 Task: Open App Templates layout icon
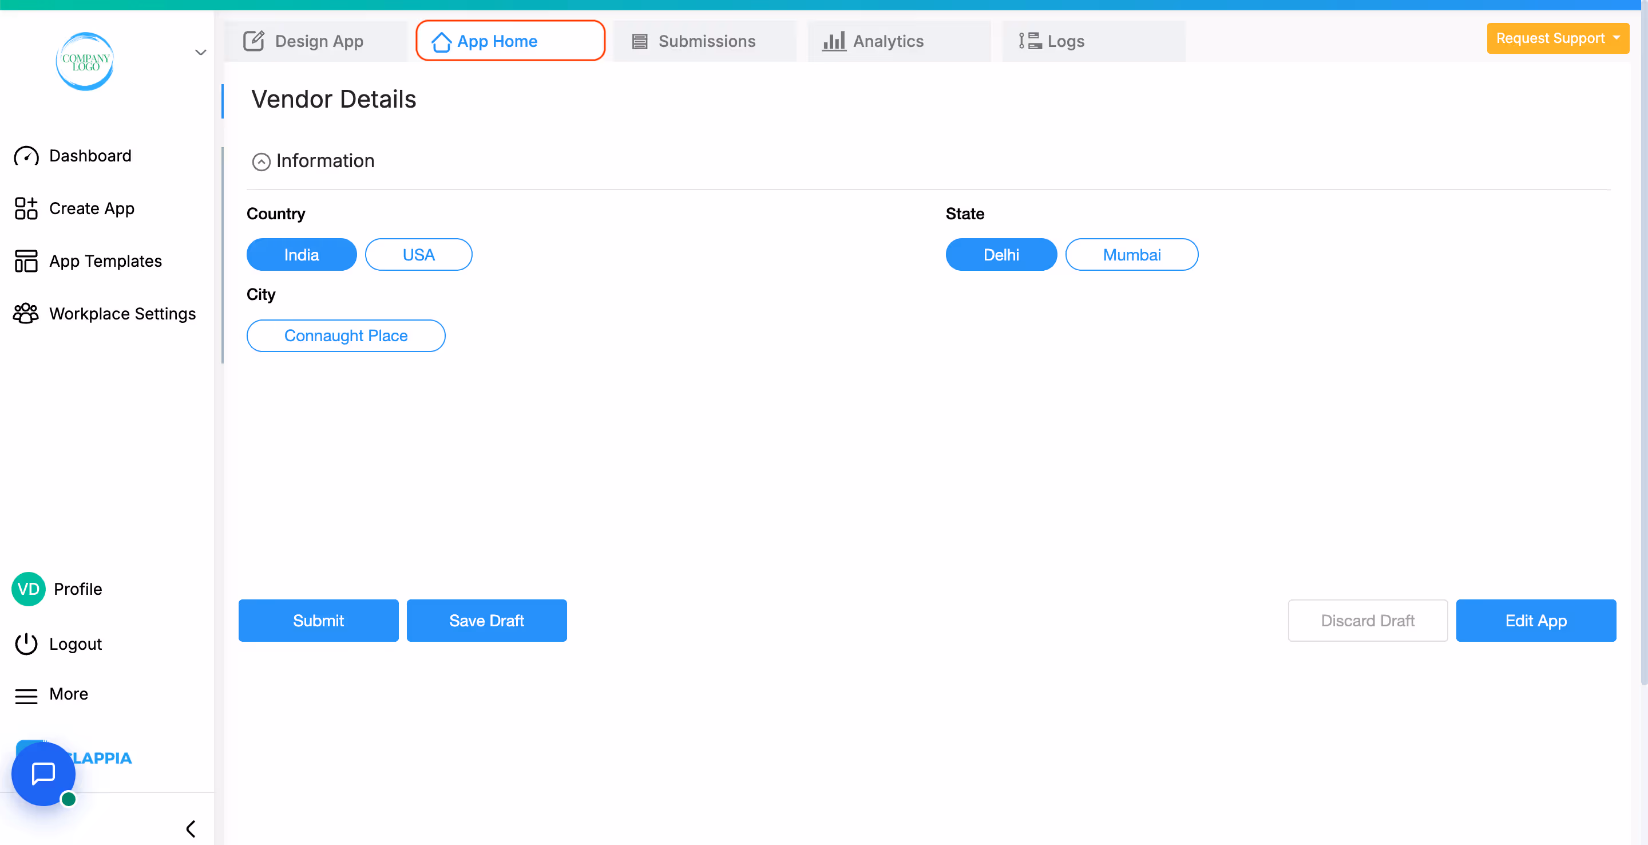pyautogui.click(x=26, y=261)
